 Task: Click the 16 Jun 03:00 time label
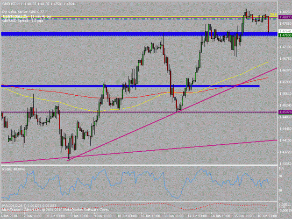(x=267, y=216)
